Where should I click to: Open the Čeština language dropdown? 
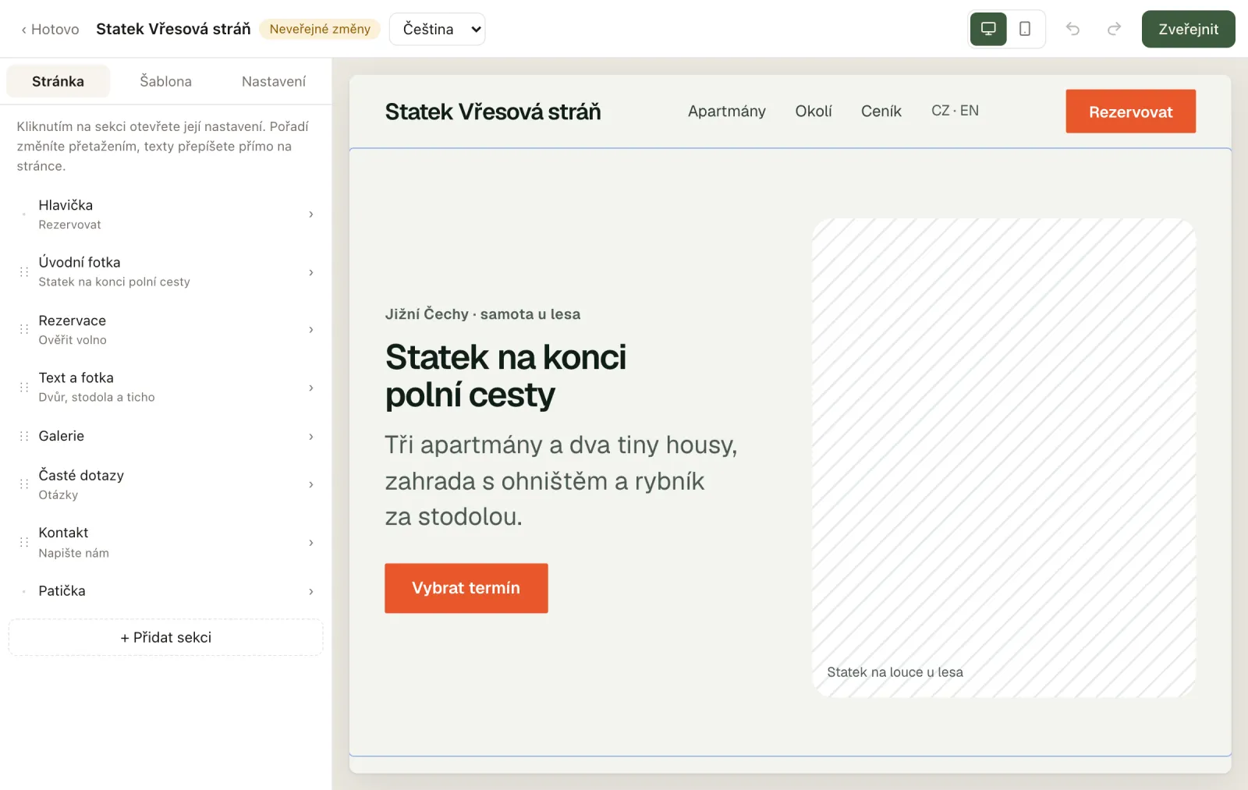pos(437,29)
